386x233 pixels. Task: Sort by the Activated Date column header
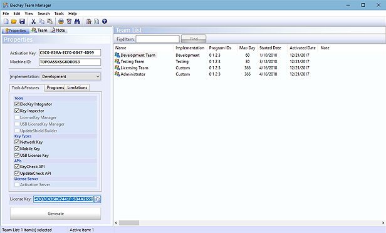[x=303, y=48]
